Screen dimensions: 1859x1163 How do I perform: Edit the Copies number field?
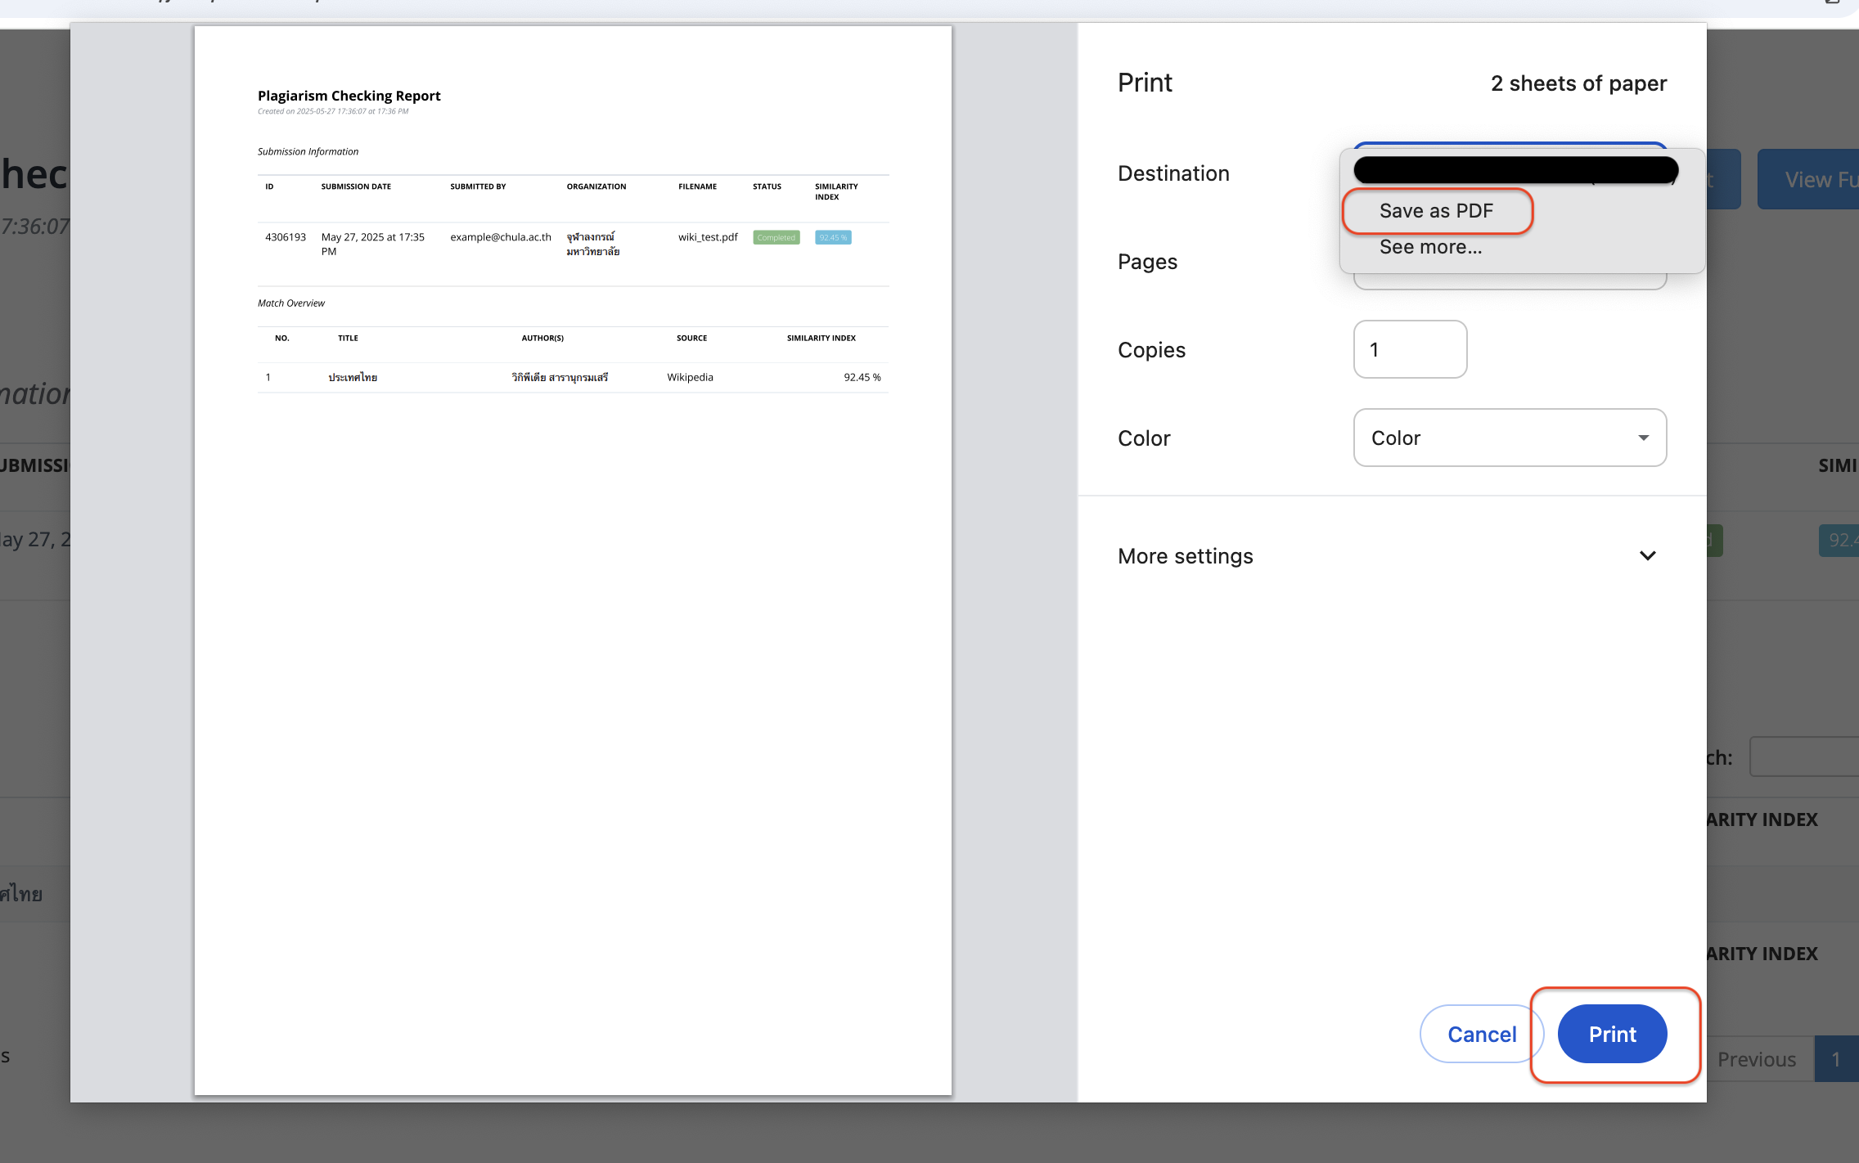[1410, 349]
